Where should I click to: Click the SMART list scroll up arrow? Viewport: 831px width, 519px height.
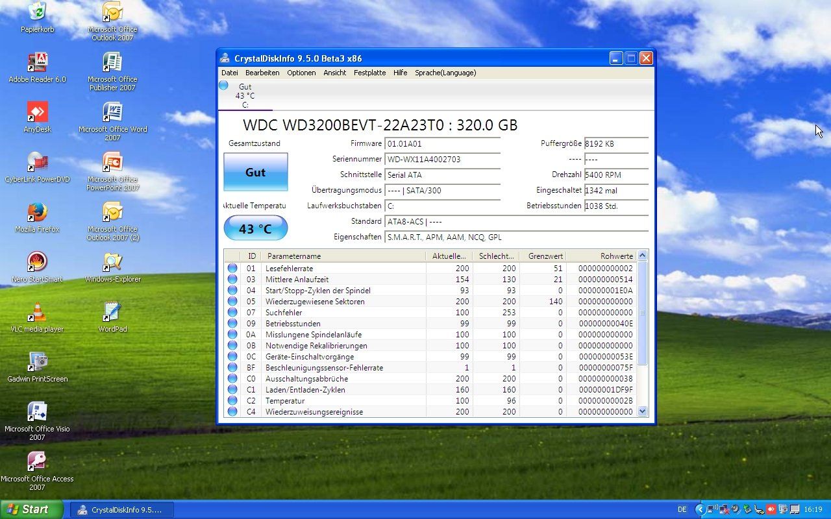click(643, 256)
